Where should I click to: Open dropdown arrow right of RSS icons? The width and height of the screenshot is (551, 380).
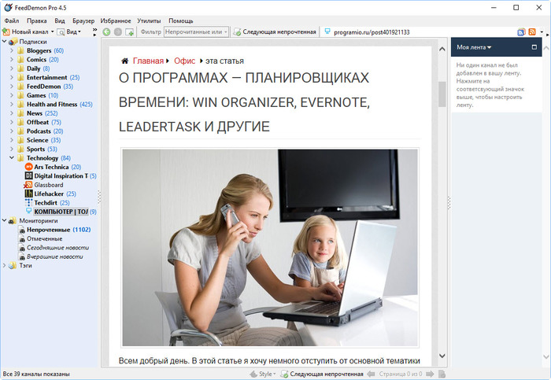542,32
